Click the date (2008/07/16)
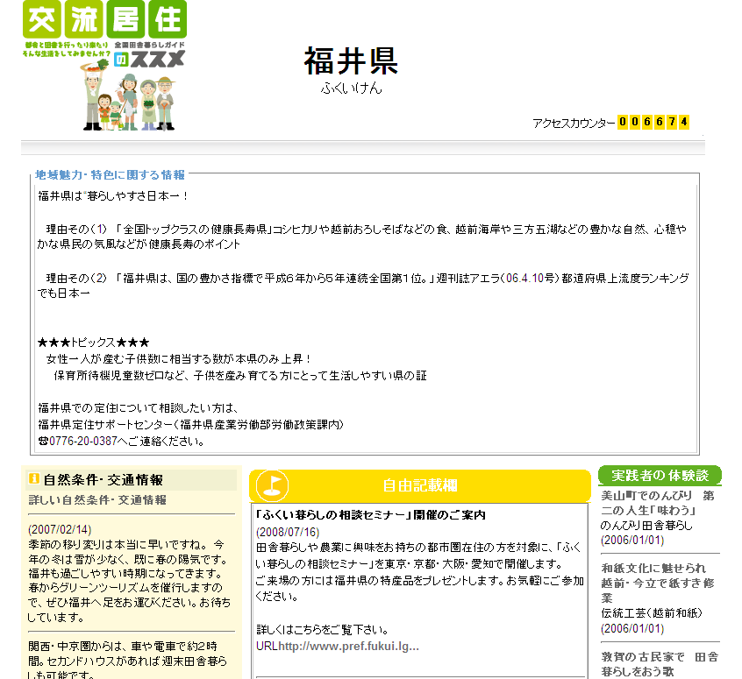742x679 pixels. 288,532
